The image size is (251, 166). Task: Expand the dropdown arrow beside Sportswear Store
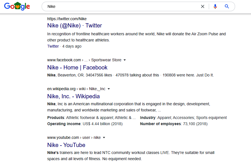pyautogui.click(x=125, y=60)
